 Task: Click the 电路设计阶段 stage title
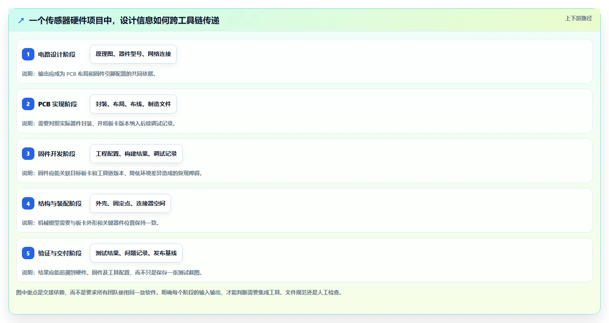(x=57, y=54)
